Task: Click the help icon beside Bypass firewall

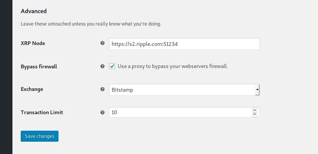Action: tap(102, 66)
